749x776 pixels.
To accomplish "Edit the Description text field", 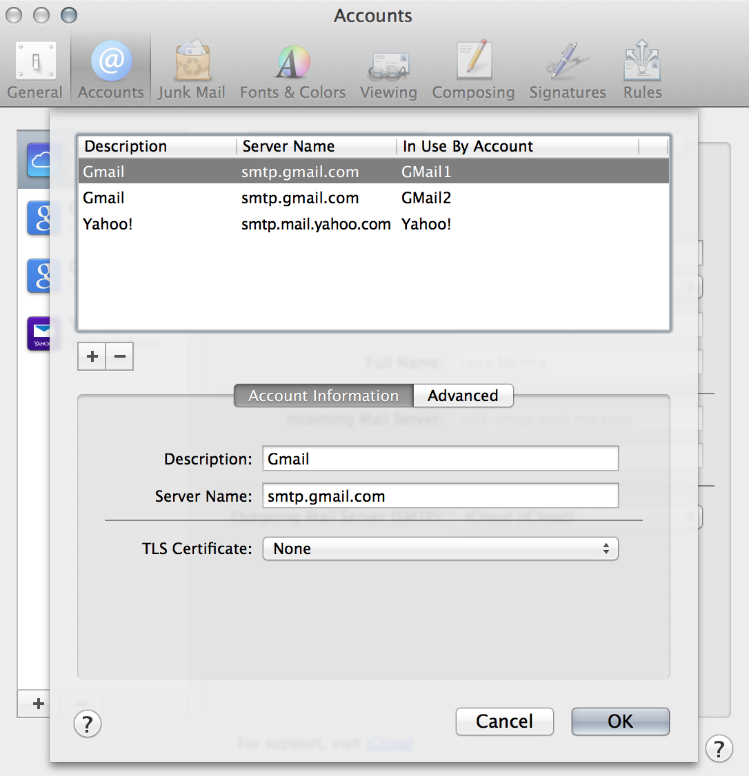I will pyautogui.click(x=441, y=459).
